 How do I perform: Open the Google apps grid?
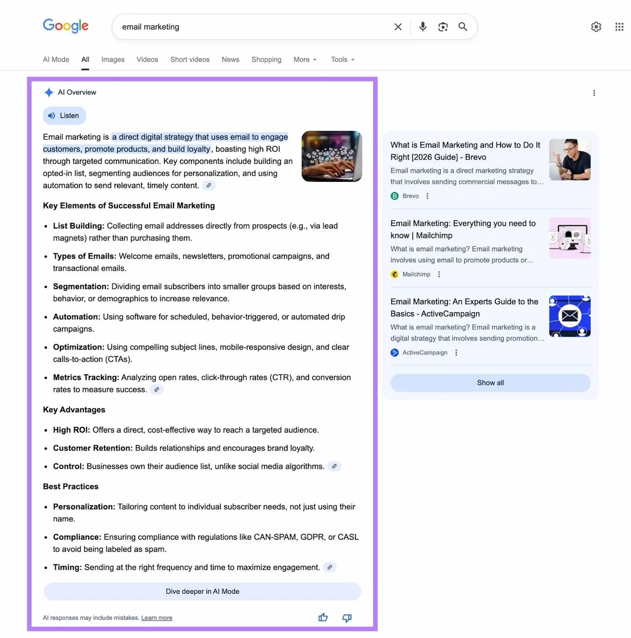pyautogui.click(x=619, y=27)
